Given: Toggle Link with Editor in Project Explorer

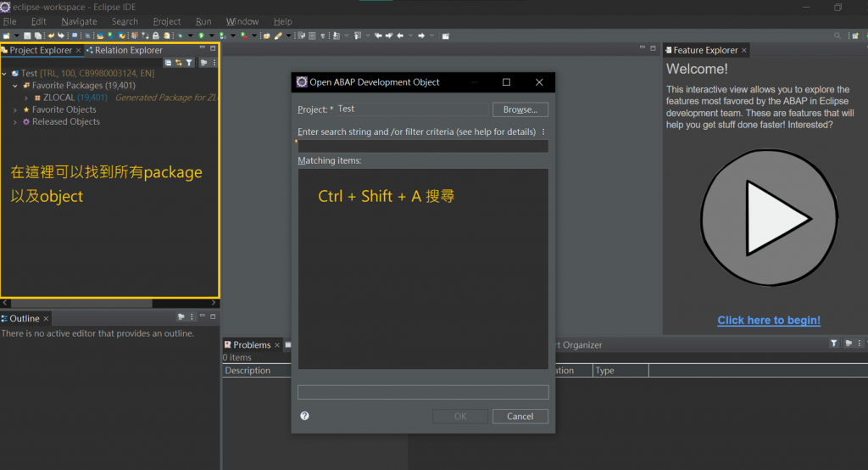Looking at the screenshot, I should 178,63.
